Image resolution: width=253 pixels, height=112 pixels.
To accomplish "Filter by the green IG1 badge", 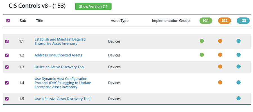I will coord(206,21).
